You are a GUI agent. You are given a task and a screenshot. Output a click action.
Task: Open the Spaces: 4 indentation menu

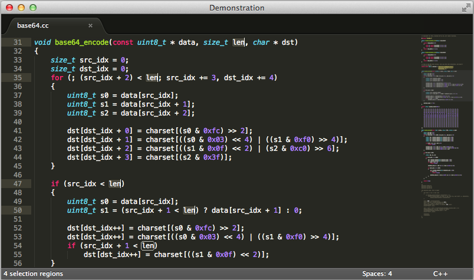(x=377, y=274)
